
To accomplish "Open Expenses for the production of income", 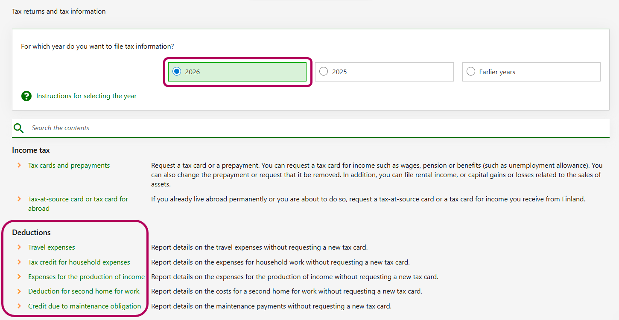I will pyautogui.click(x=86, y=277).
